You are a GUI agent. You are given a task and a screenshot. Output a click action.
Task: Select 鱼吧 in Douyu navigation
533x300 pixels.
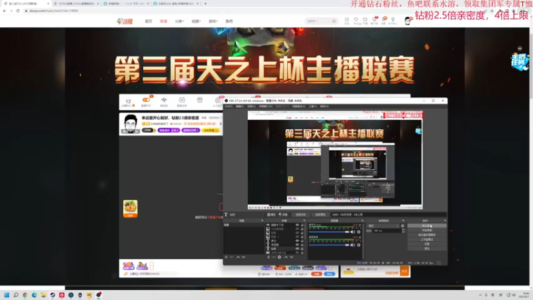click(x=229, y=21)
